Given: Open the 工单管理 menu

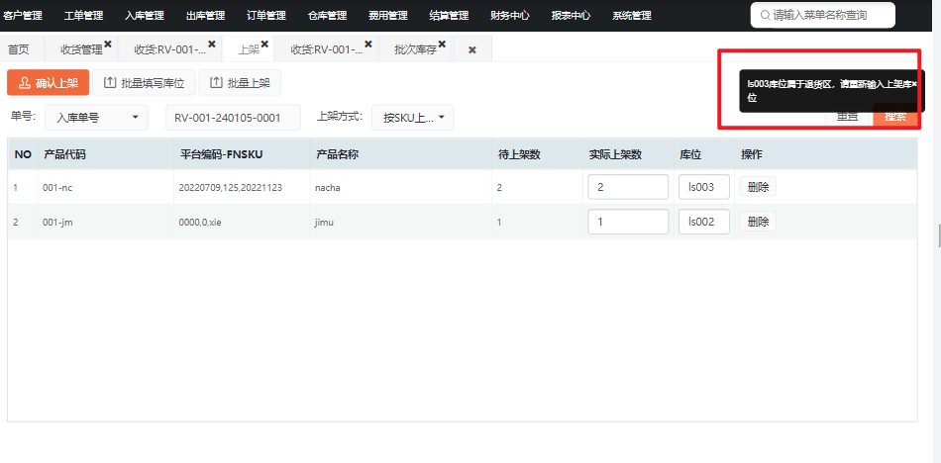Looking at the screenshot, I should tap(83, 16).
